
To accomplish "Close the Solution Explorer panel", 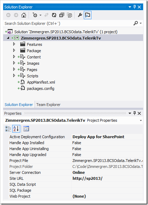I will (x=139, y=7).
